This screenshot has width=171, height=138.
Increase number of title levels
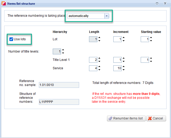[x=63, y=50]
